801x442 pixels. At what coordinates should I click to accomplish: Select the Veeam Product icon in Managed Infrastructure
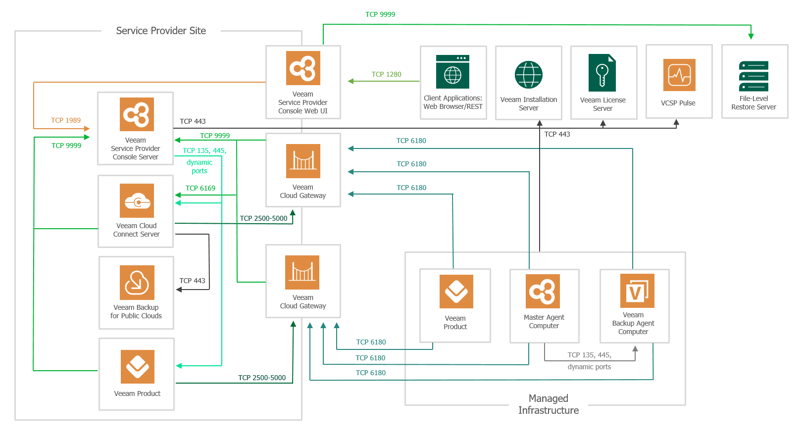coord(456,292)
